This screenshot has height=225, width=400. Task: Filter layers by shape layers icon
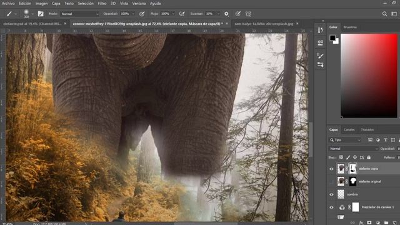(x=393, y=140)
